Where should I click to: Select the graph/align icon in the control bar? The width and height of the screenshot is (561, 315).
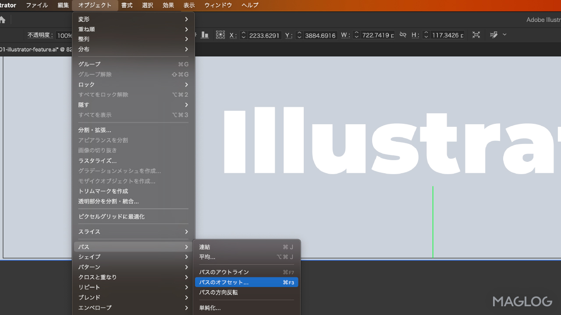click(x=204, y=35)
